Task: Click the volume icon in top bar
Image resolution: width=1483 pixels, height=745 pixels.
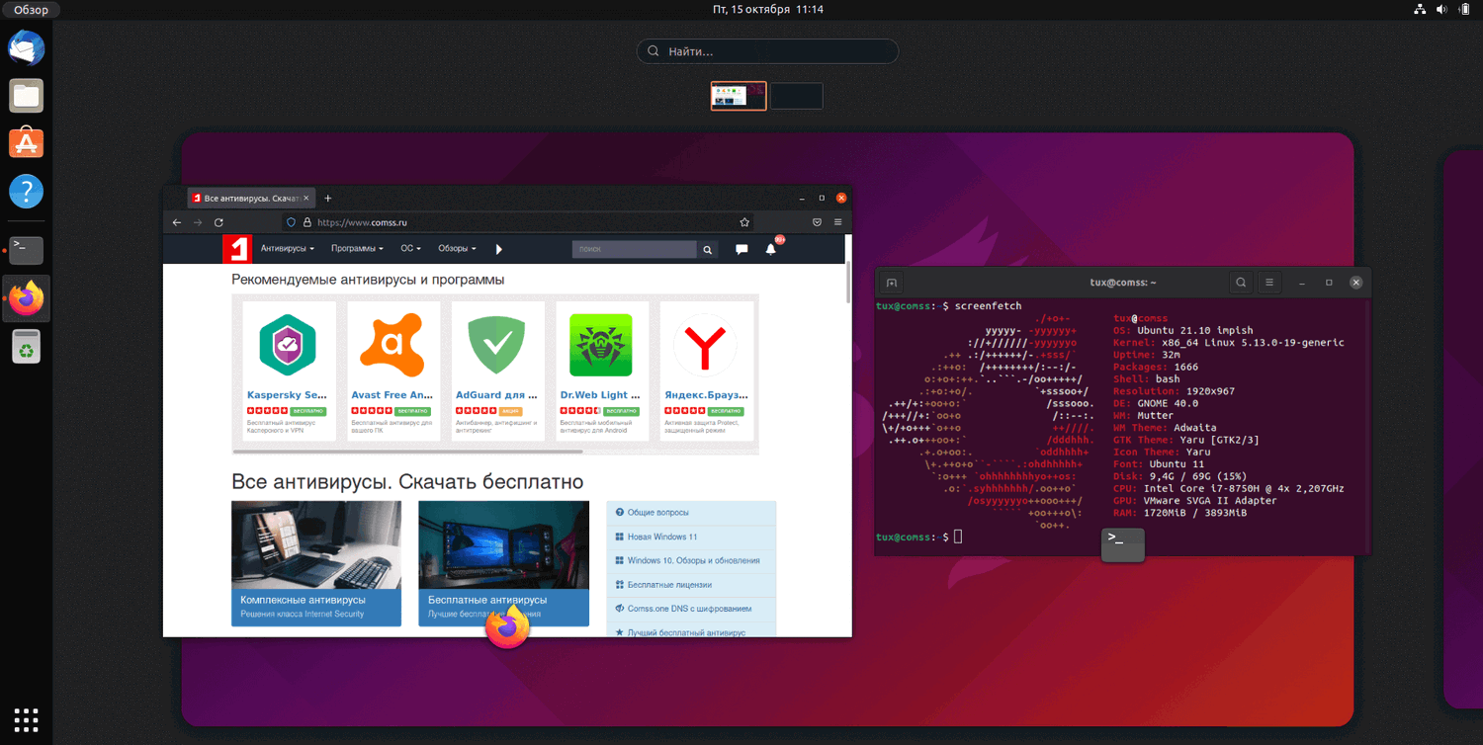Action: tap(1441, 9)
